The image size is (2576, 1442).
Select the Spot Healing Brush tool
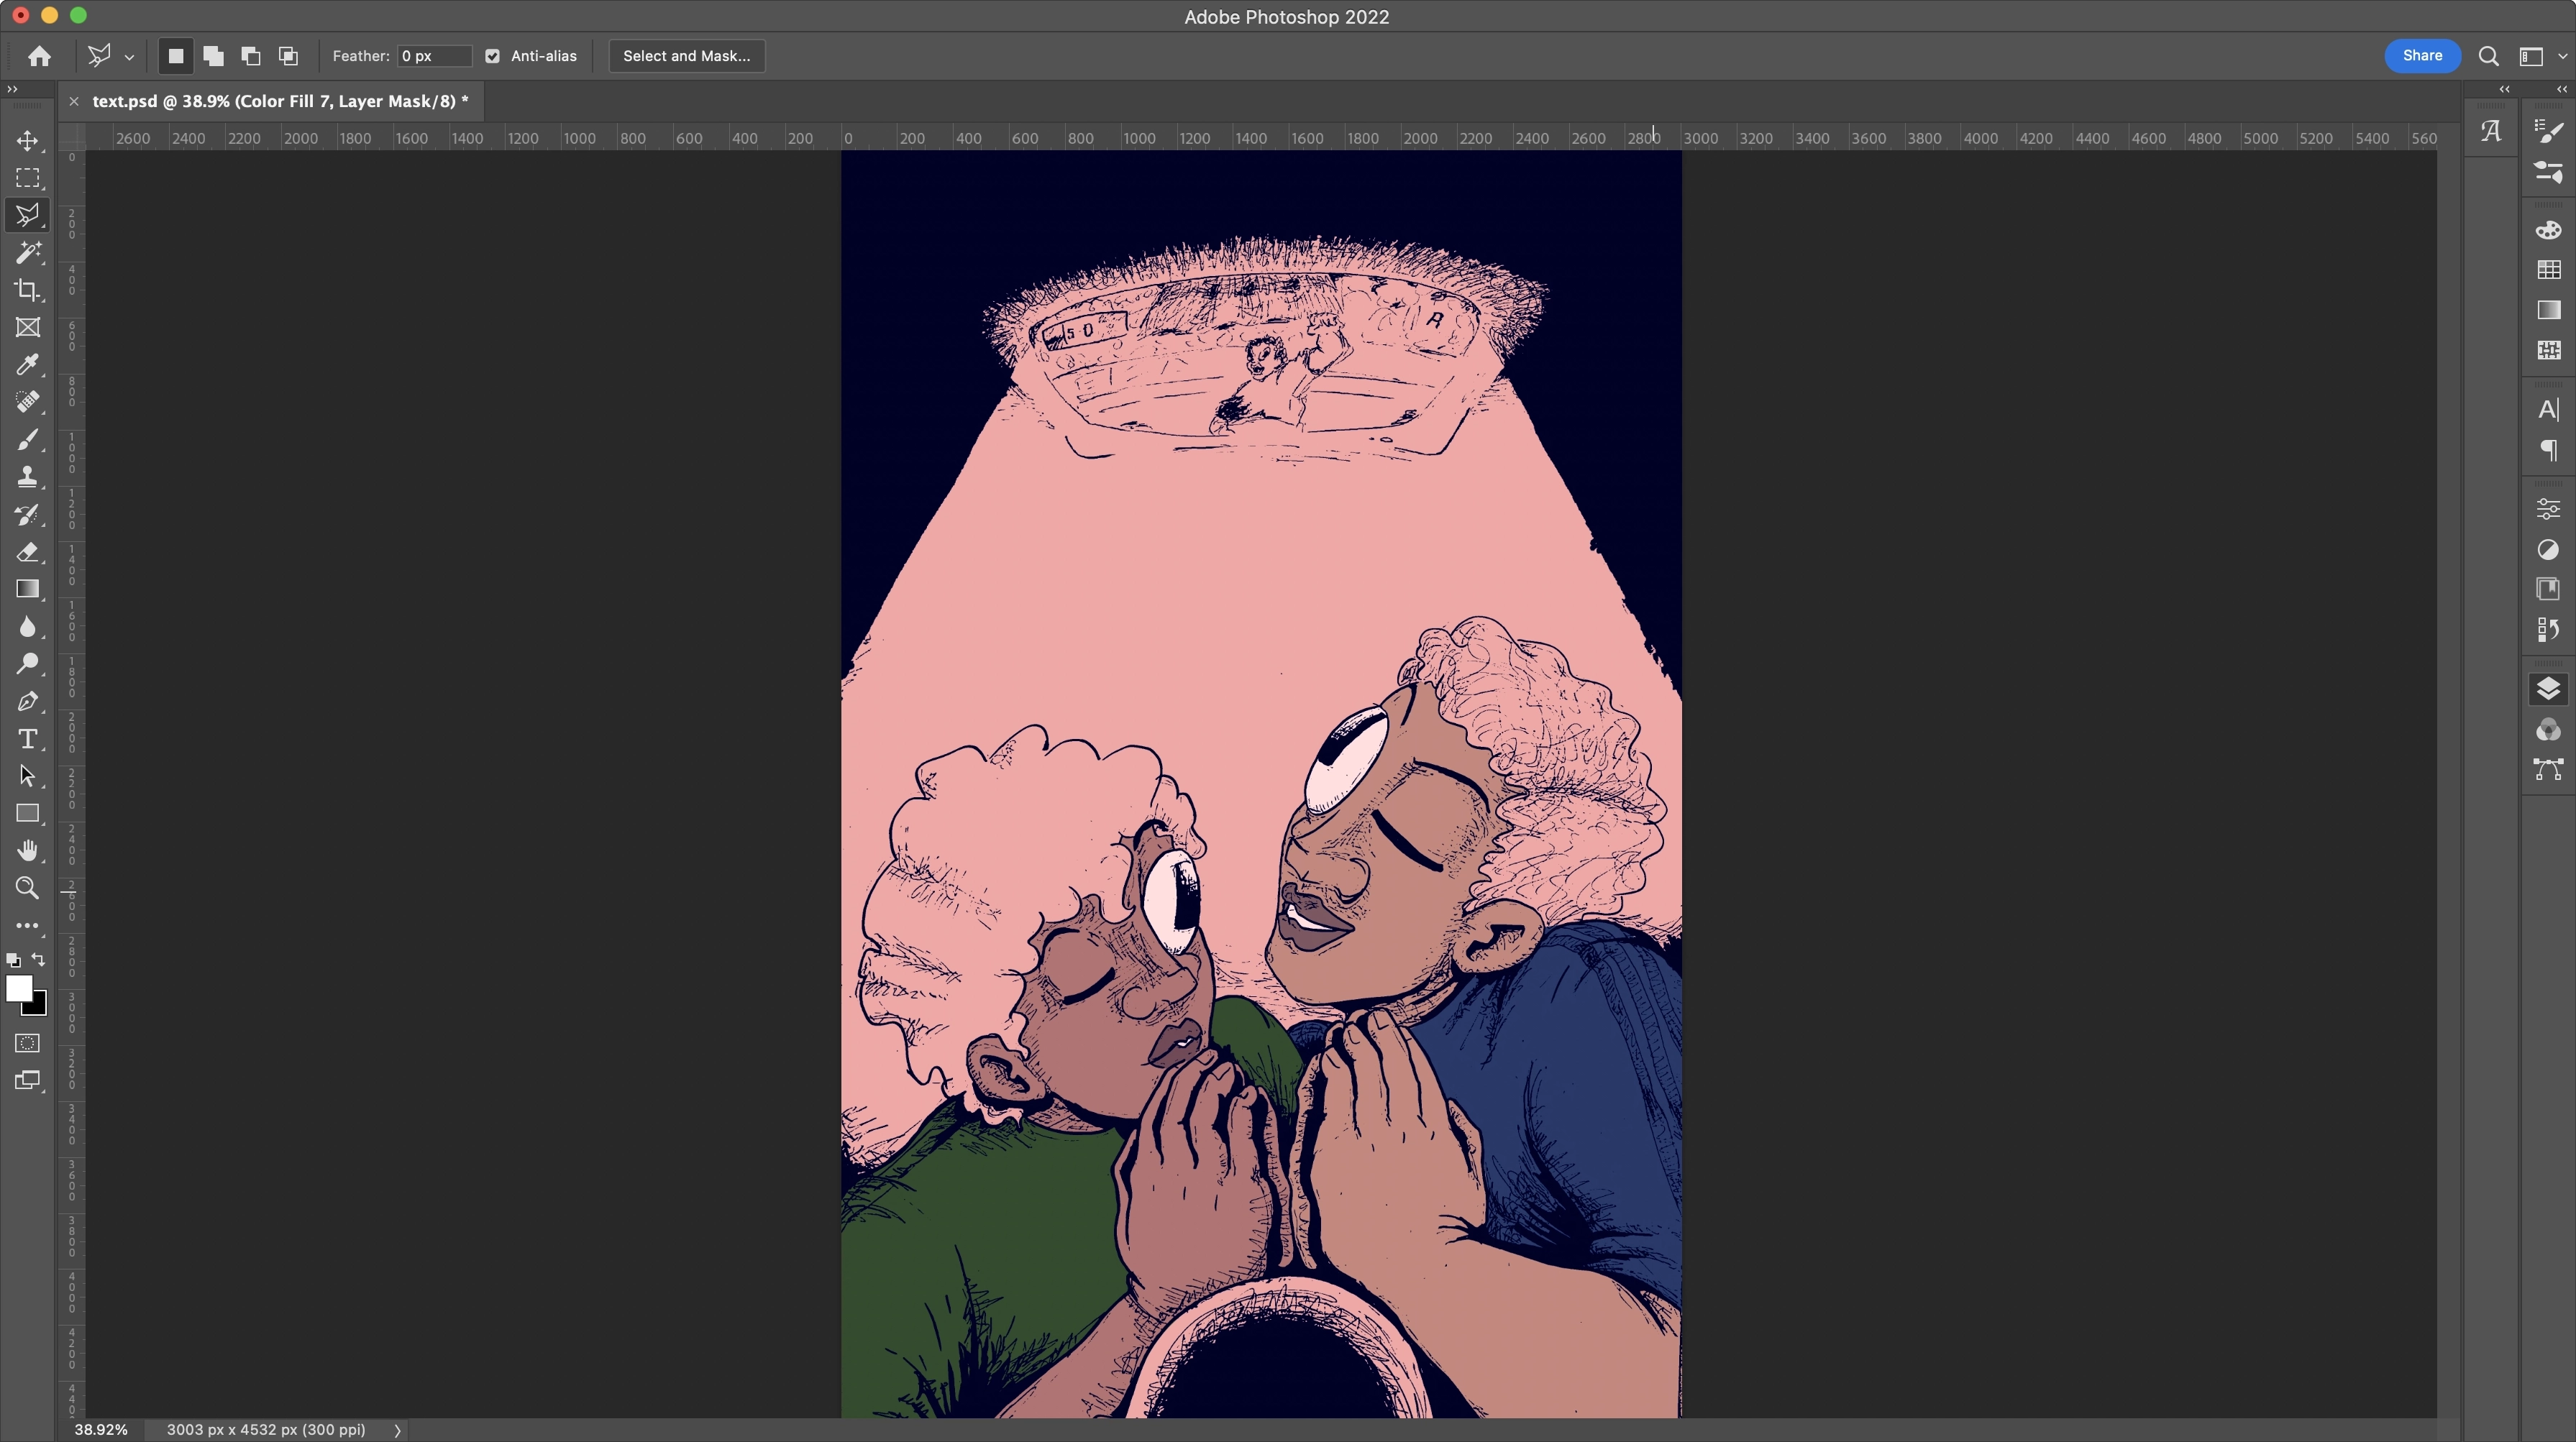28,403
